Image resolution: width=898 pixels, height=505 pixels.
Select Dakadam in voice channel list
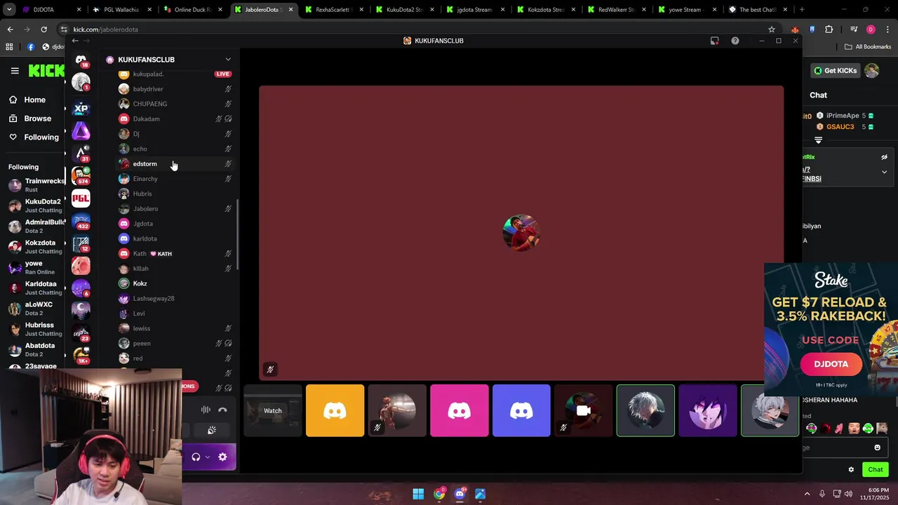[x=175, y=119]
